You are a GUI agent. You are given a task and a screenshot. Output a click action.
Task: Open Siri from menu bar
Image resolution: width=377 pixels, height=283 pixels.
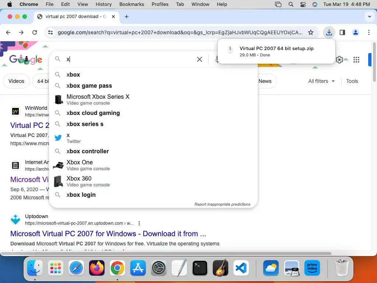(315, 4)
